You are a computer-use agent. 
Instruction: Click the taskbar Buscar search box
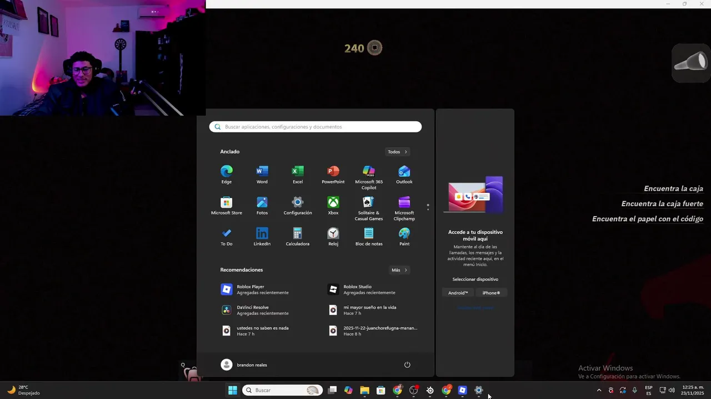(x=282, y=390)
